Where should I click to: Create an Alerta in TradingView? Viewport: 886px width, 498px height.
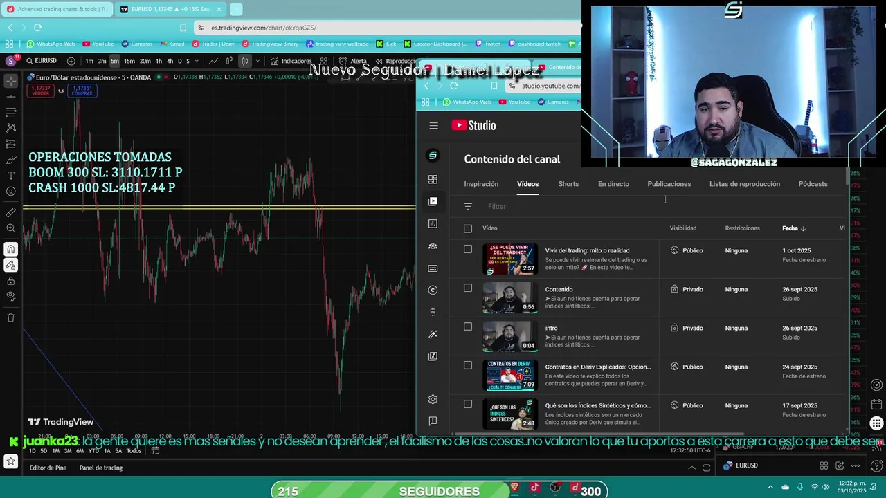click(x=354, y=61)
